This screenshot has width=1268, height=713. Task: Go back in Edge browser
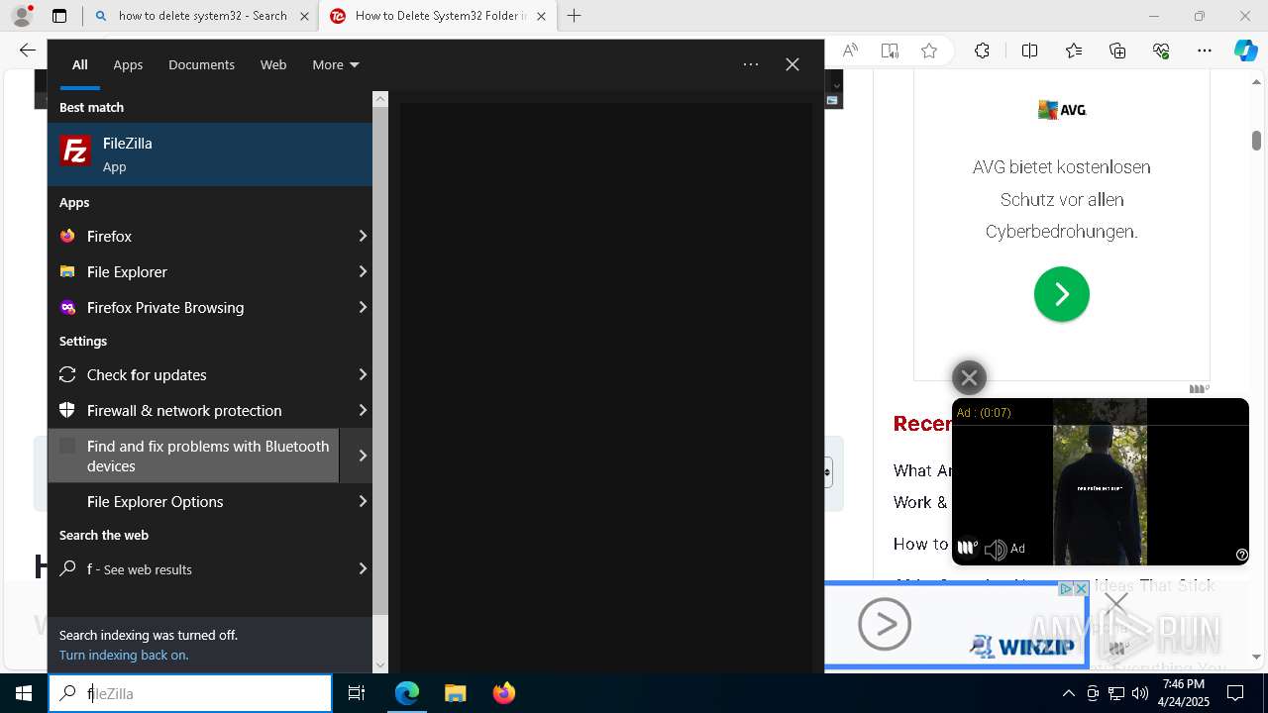coord(28,51)
